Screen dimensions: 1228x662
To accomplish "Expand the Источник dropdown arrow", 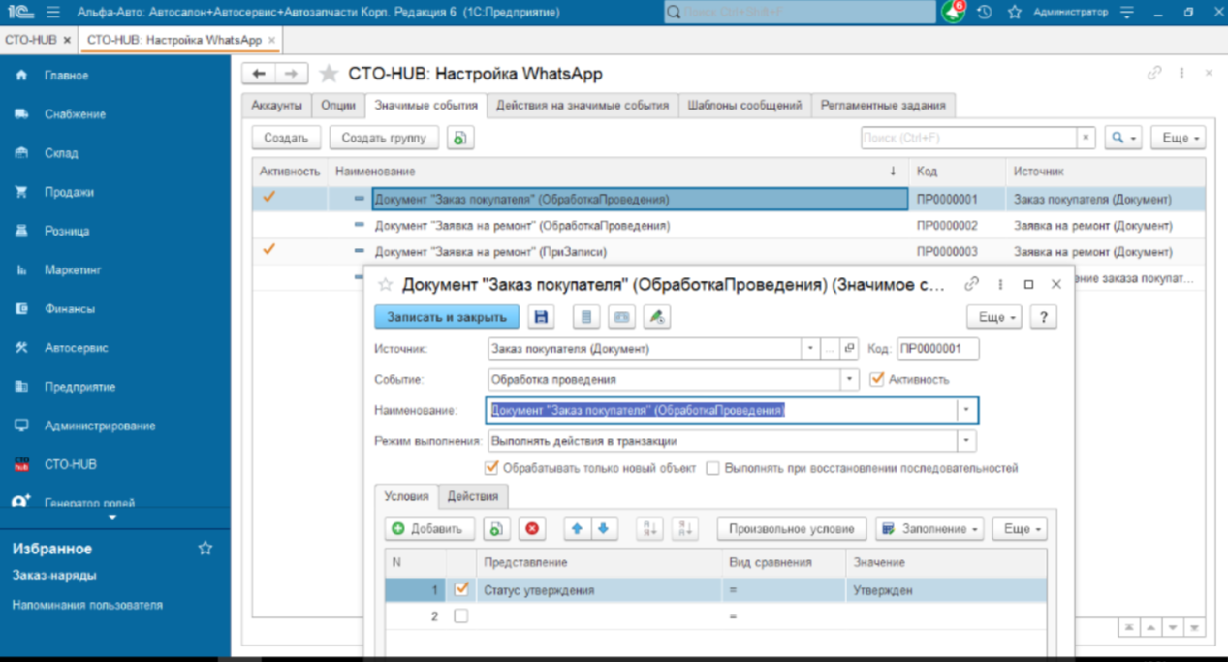I will [810, 349].
